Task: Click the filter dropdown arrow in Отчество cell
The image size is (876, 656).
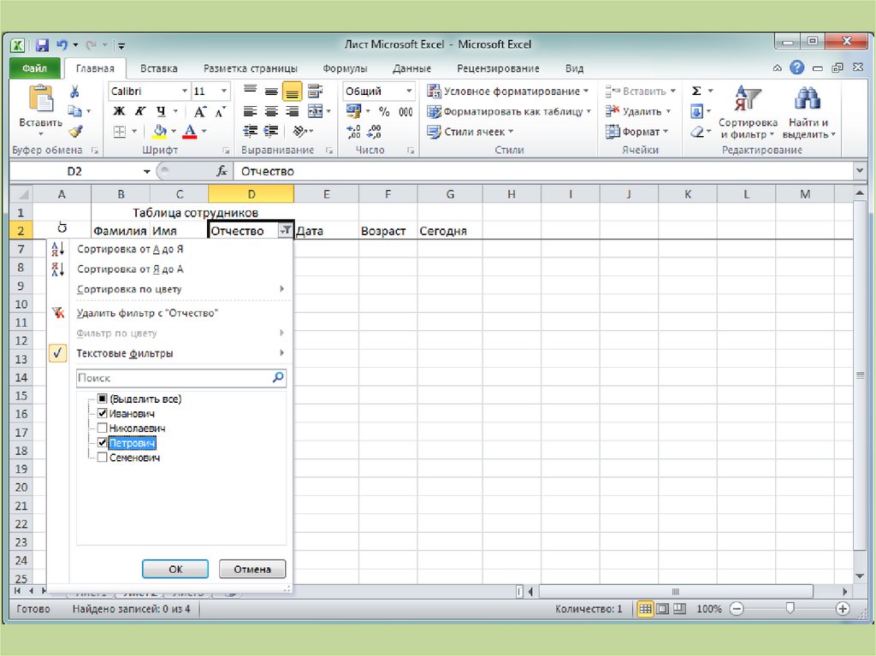Action: [x=284, y=231]
